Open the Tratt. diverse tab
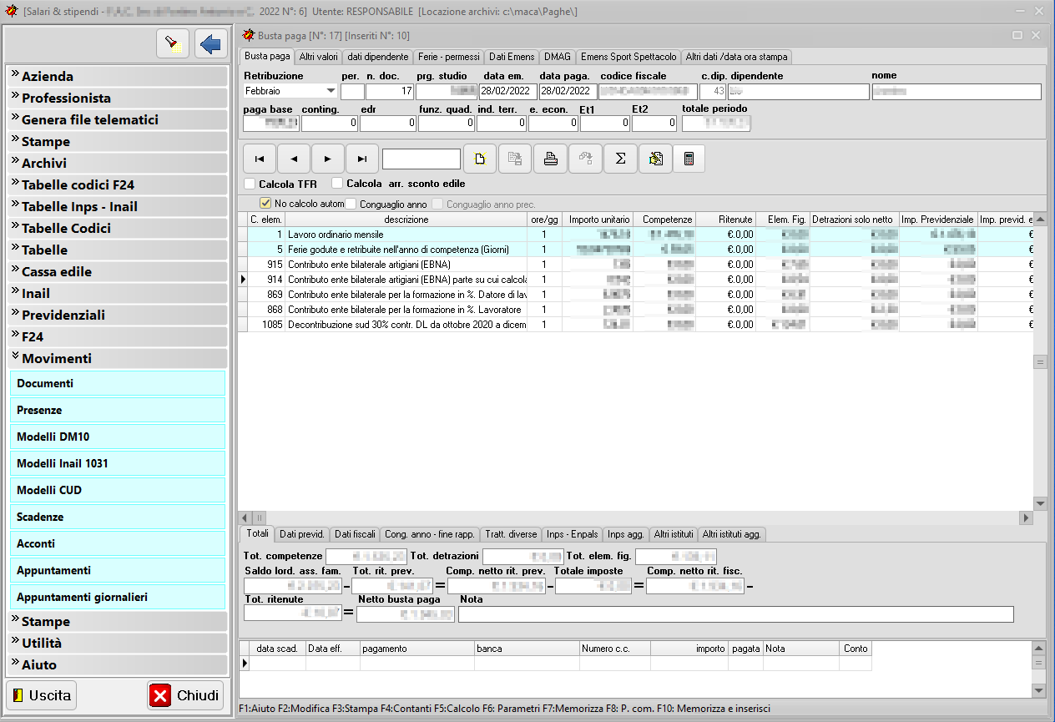Screen dimensions: 1055x722 [511, 534]
